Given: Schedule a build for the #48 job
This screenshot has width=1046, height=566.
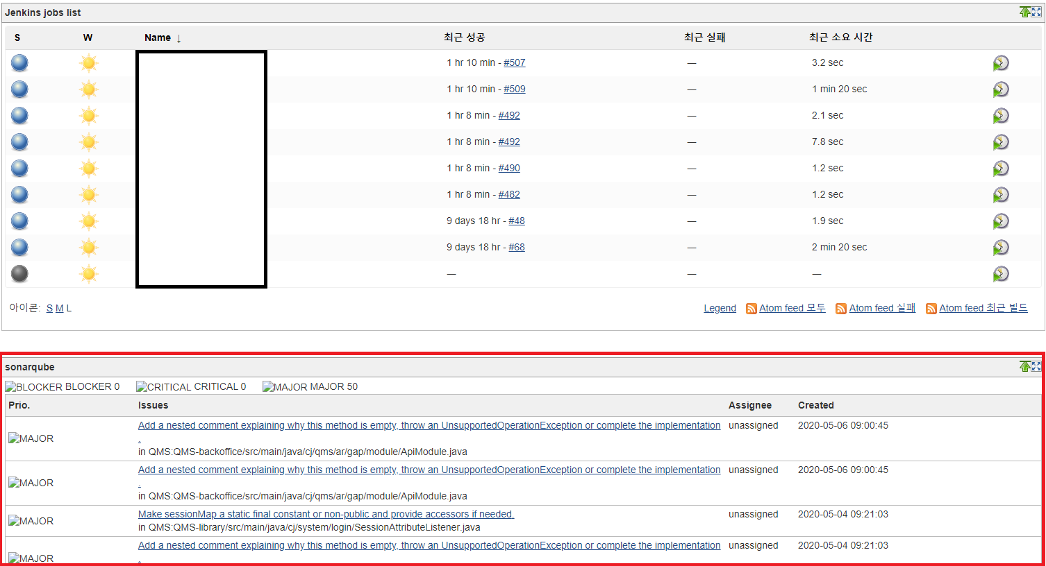Looking at the screenshot, I should 1000,221.
